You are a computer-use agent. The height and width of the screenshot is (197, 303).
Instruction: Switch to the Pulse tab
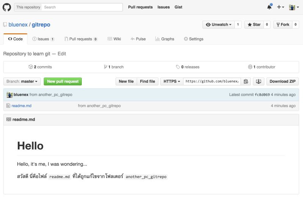138,39
